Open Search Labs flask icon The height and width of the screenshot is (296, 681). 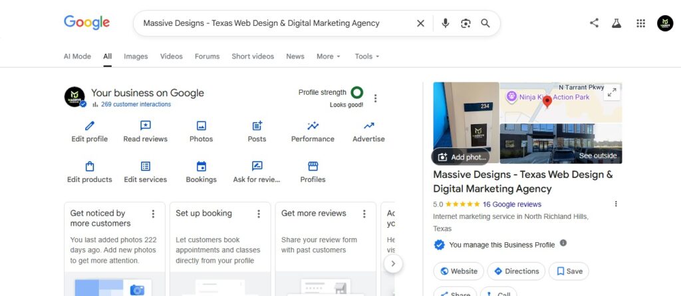click(616, 23)
